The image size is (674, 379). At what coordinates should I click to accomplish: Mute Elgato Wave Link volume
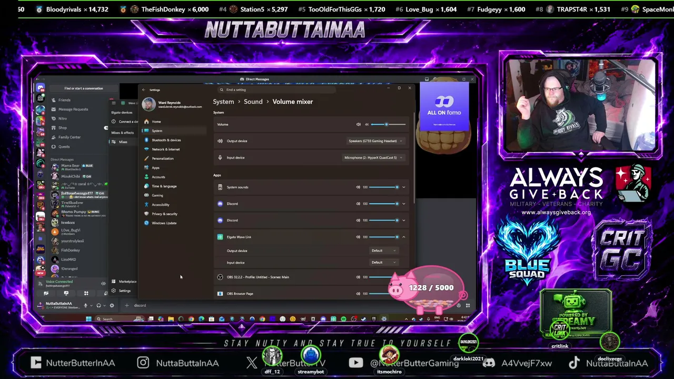358,237
